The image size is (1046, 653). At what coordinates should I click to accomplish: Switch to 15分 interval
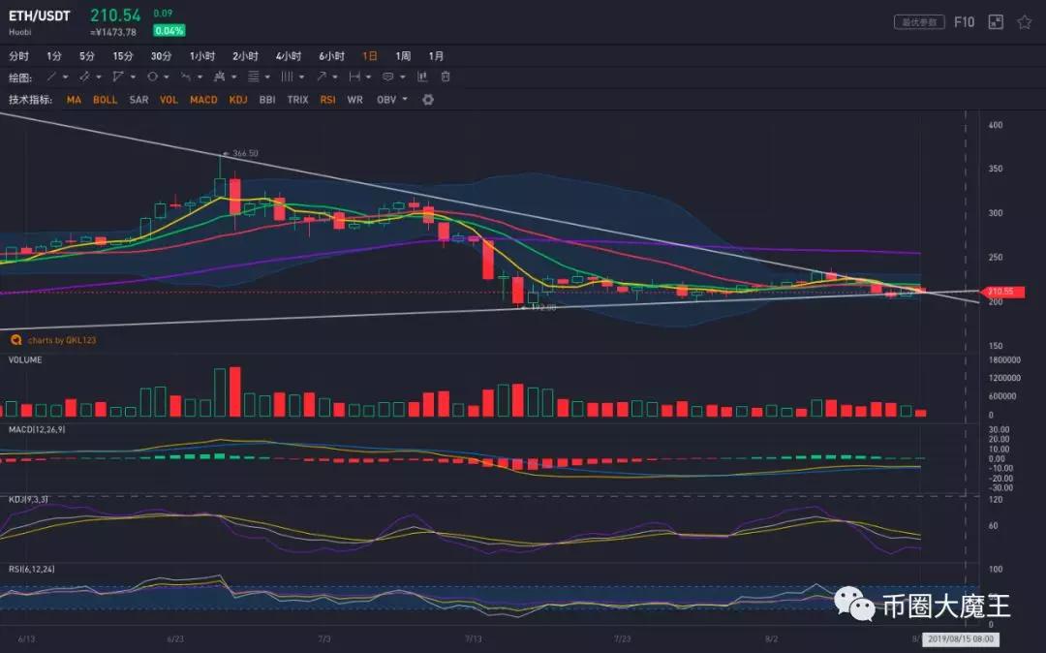pos(123,56)
